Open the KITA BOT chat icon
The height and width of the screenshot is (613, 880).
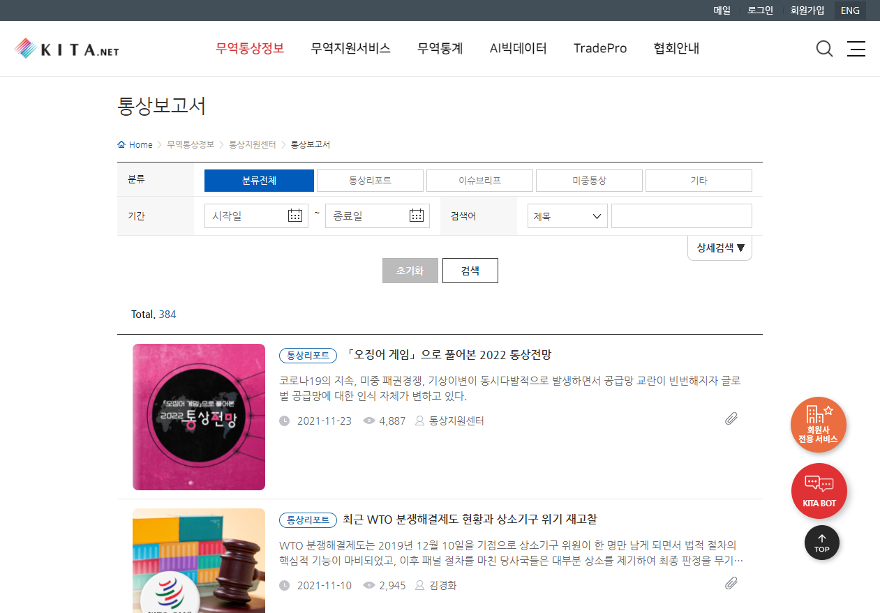[819, 491]
